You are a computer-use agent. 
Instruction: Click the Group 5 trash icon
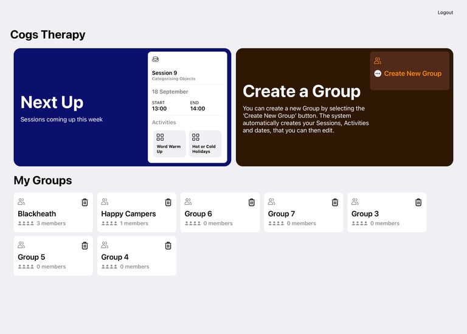click(85, 246)
